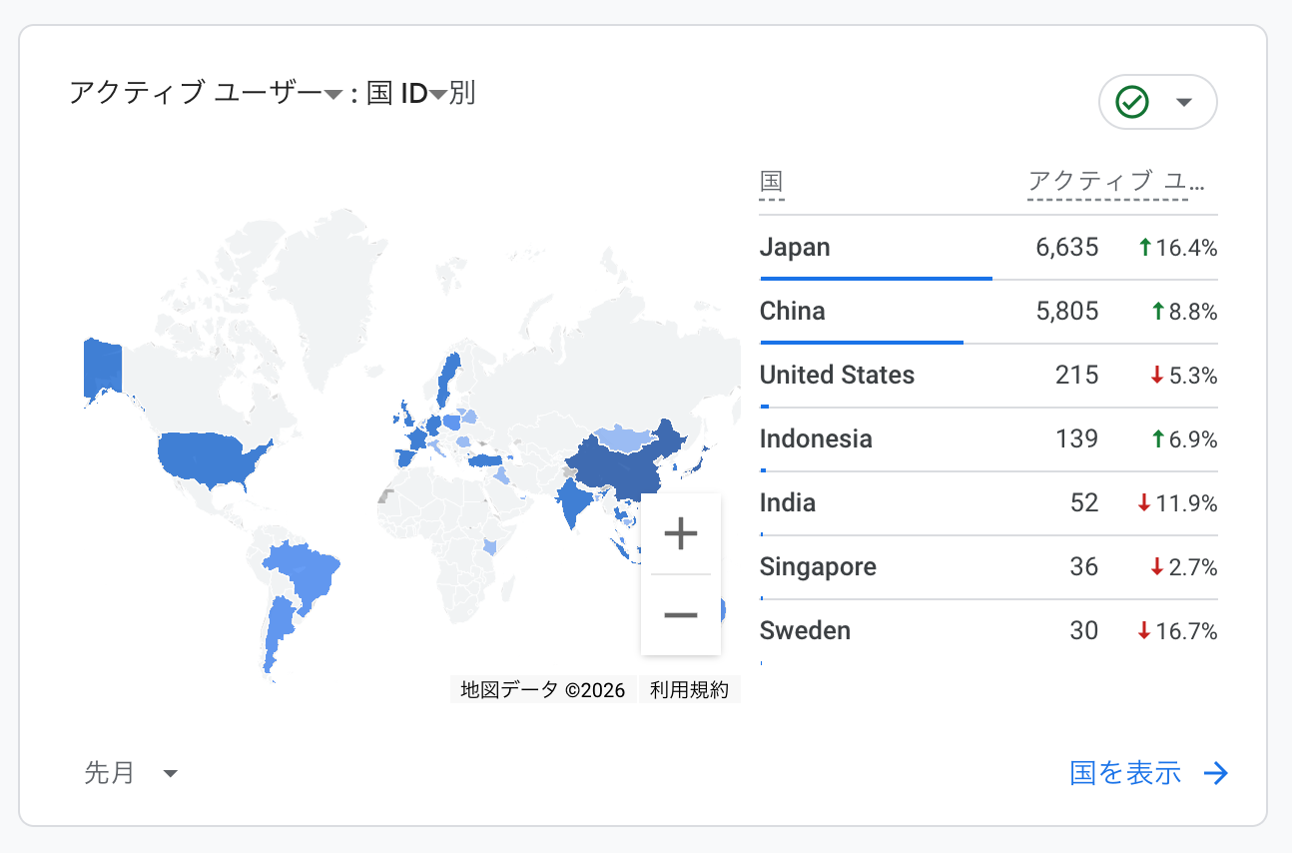The height and width of the screenshot is (853, 1292).
Task: Select the United States table row
Action: (987, 376)
